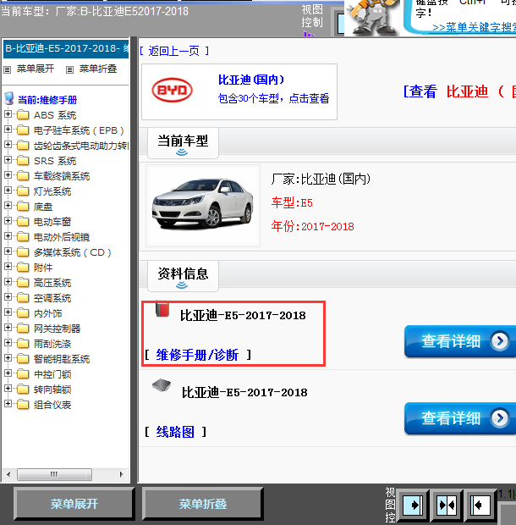This screenshot has height=525, width=516.
Task: Click the bottom 菜单折叠 button
Action: click(x=203, y=504)
